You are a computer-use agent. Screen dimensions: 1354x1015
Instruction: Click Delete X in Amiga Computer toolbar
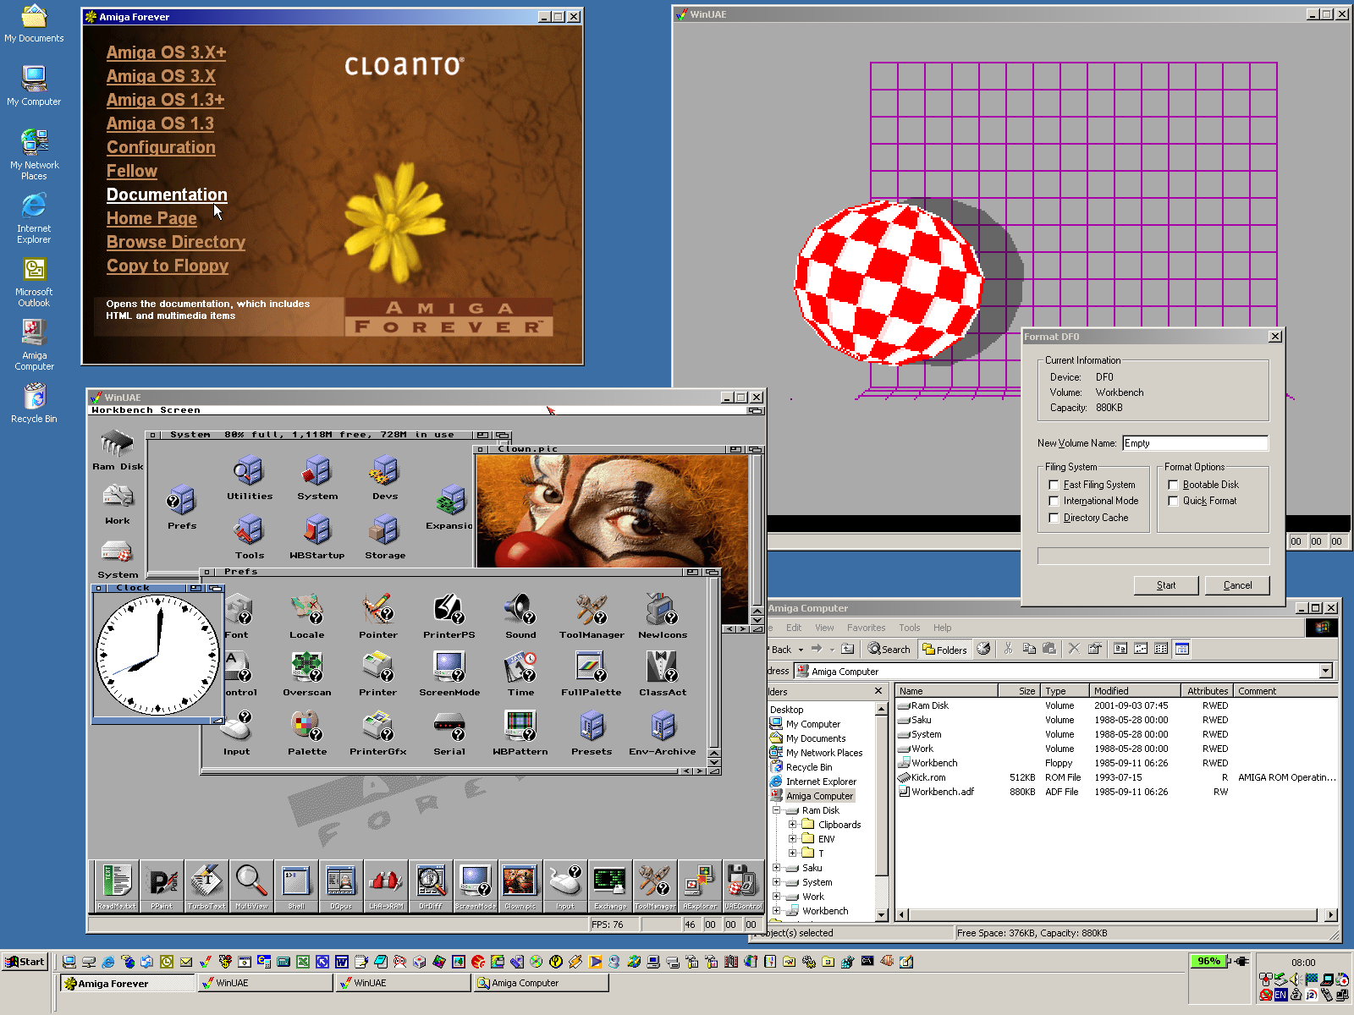point(1074,649)
